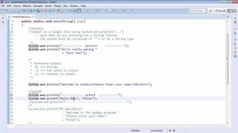Click the Writable status bar entry
Image resolution: width=238 pixels, height=133 pixels.
(135, 130)
